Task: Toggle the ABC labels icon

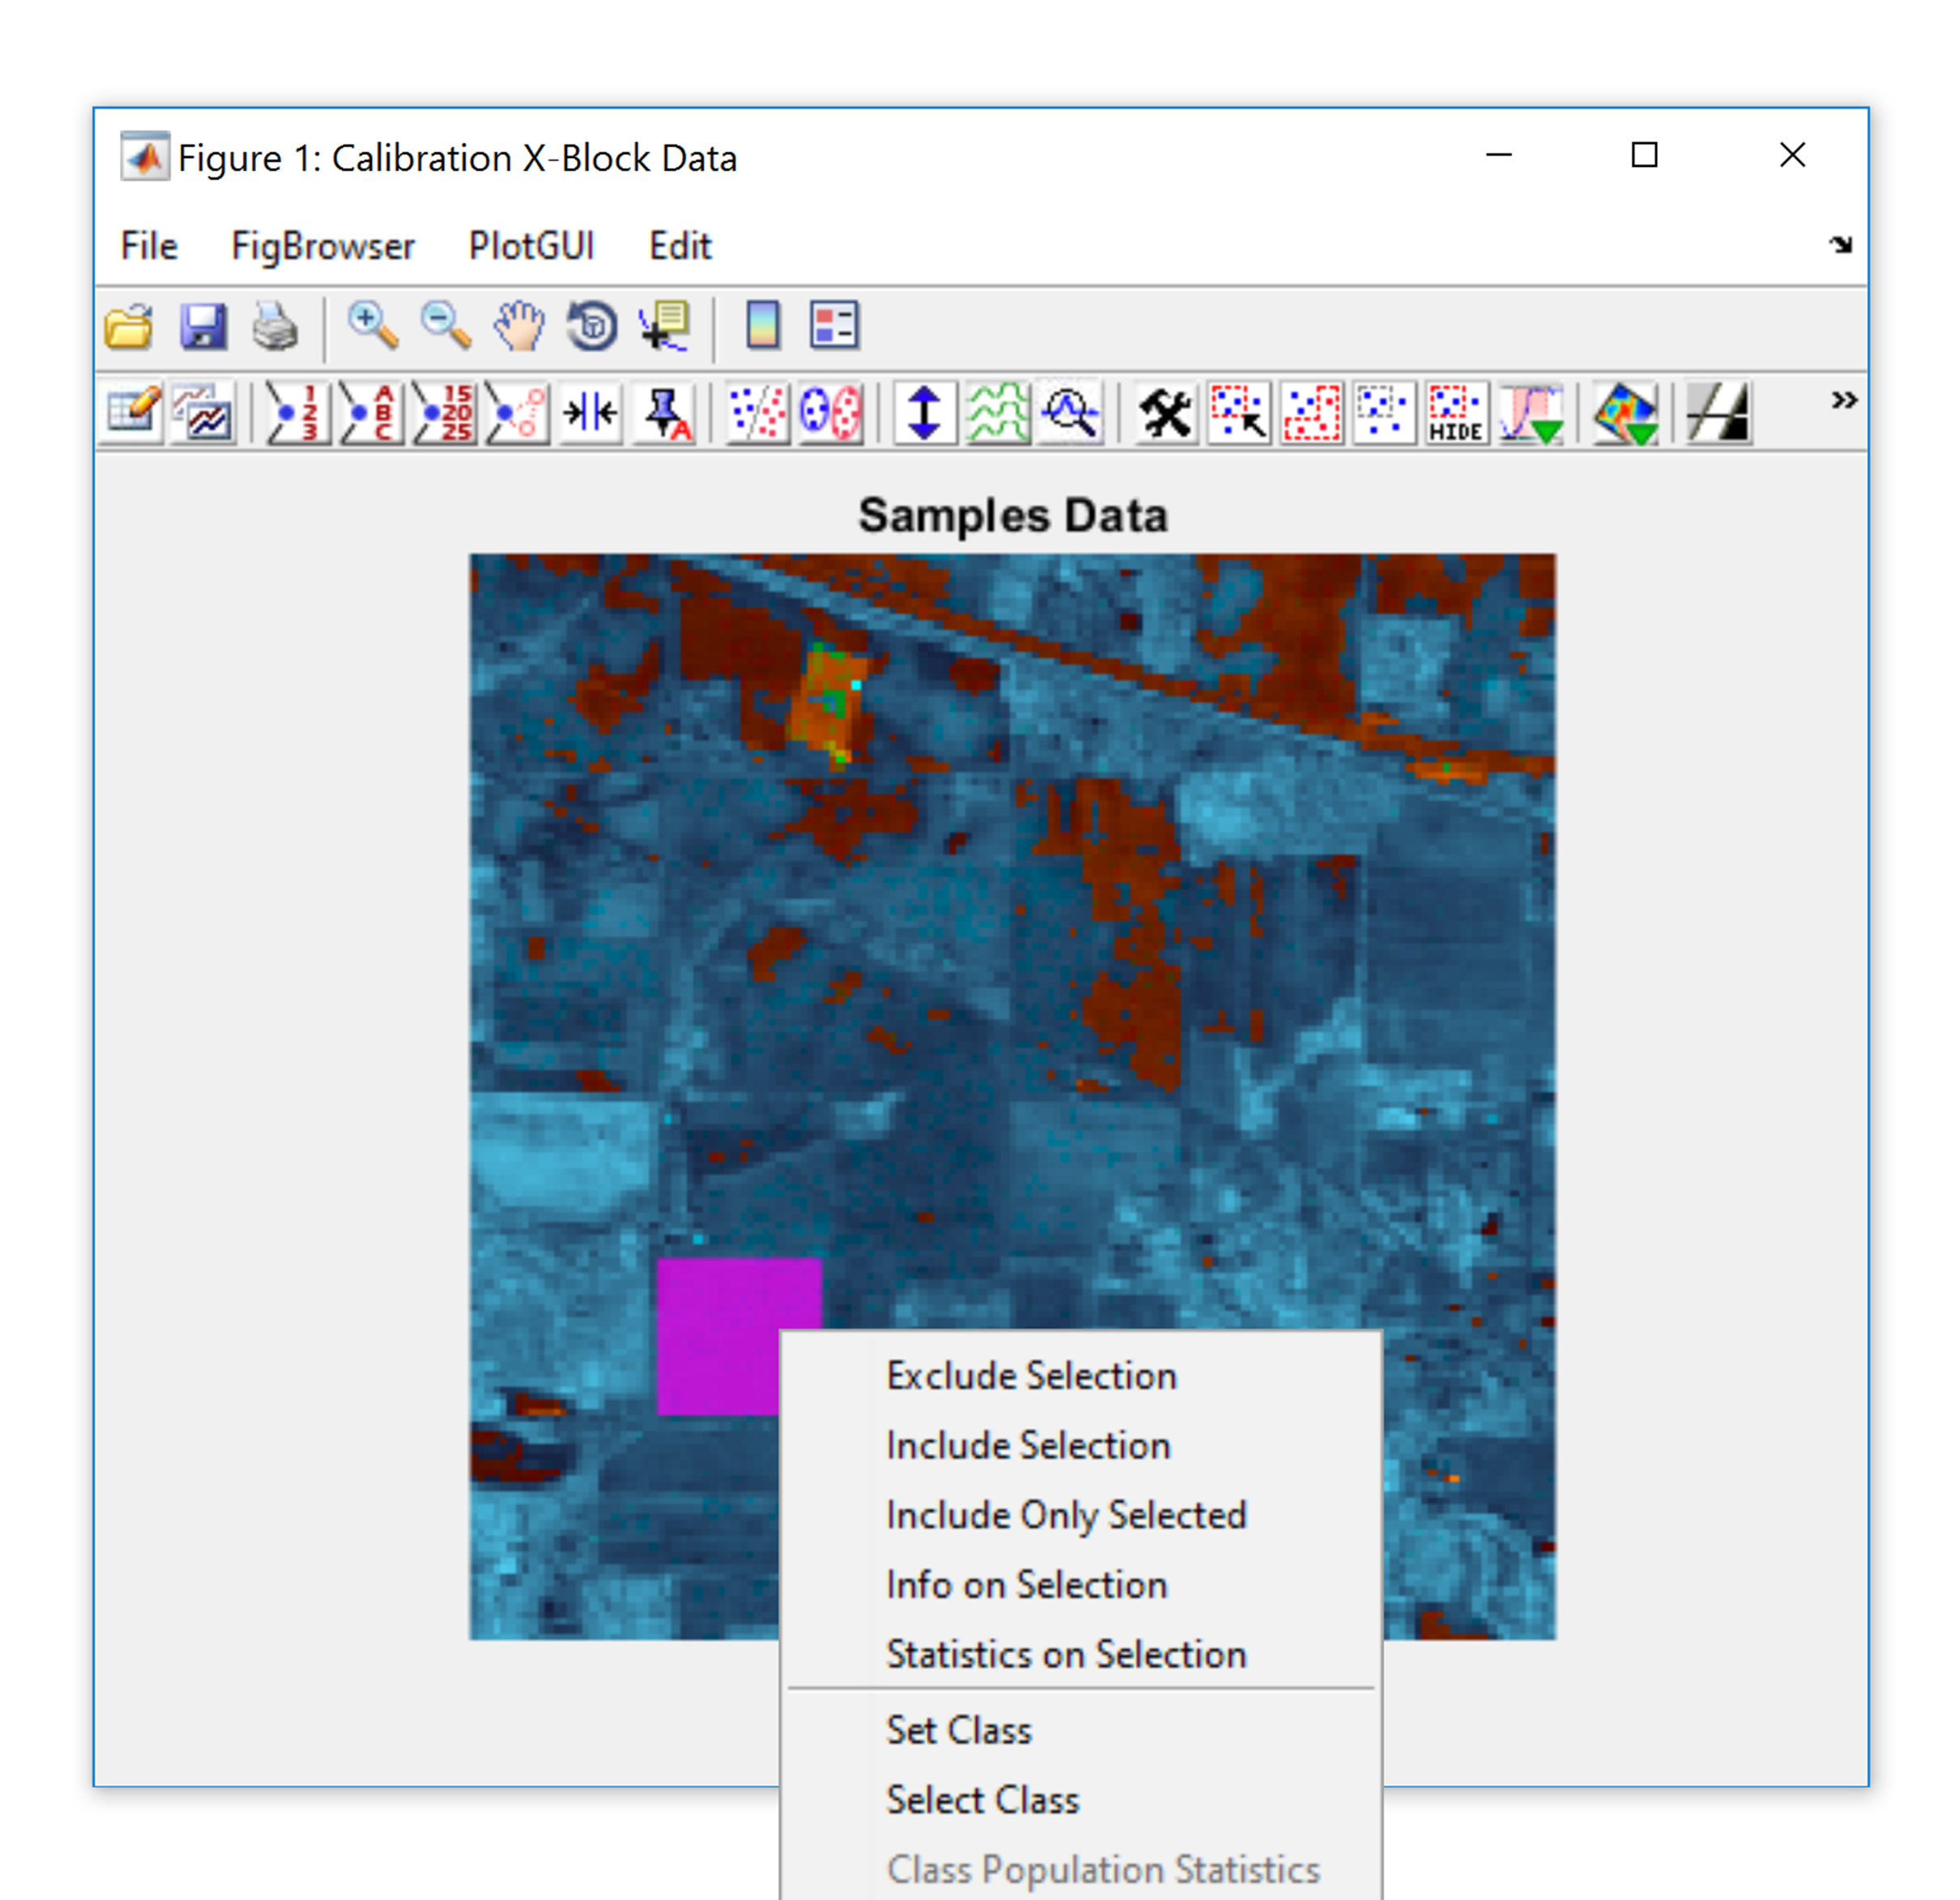Action: coord(370,412)
